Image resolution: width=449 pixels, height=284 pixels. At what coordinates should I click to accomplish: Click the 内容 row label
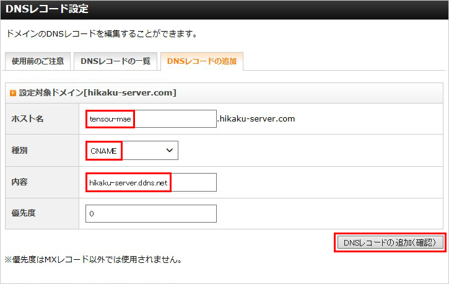point(21,182)
